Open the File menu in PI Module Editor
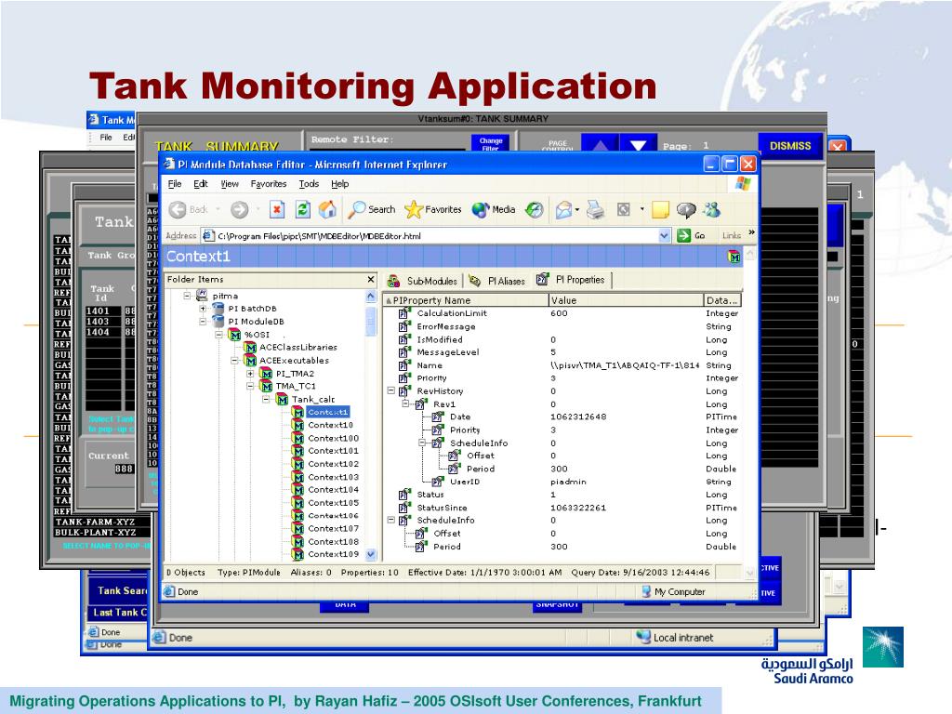This screenshot has height=714, width=952. pos(175,184)
